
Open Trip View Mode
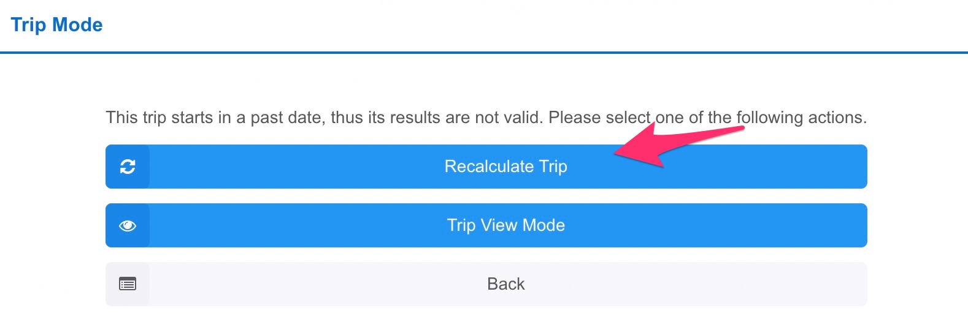coord(486,225)
